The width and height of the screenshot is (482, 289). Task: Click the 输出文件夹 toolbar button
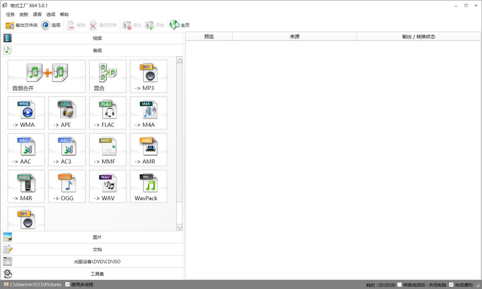coord(21,25)
